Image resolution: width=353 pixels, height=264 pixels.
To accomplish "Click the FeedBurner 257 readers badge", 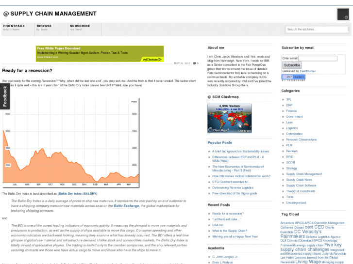I will pos(293,77).
